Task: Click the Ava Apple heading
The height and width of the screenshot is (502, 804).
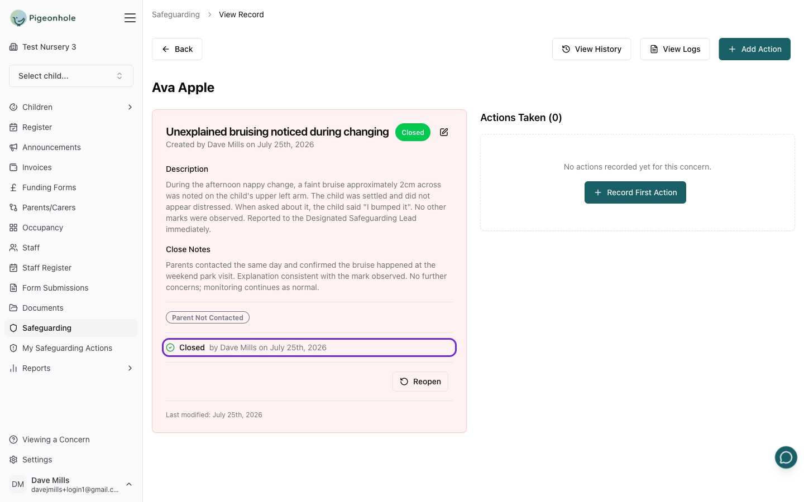Action: (x=183, y=88)
